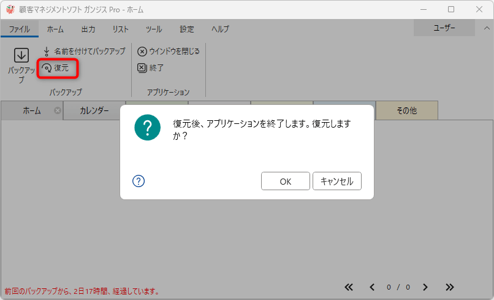Click ウインドウを閉じる in the ribbon
Screen dimensions: 494x300
pyautogui.click(x=168, y=51)
